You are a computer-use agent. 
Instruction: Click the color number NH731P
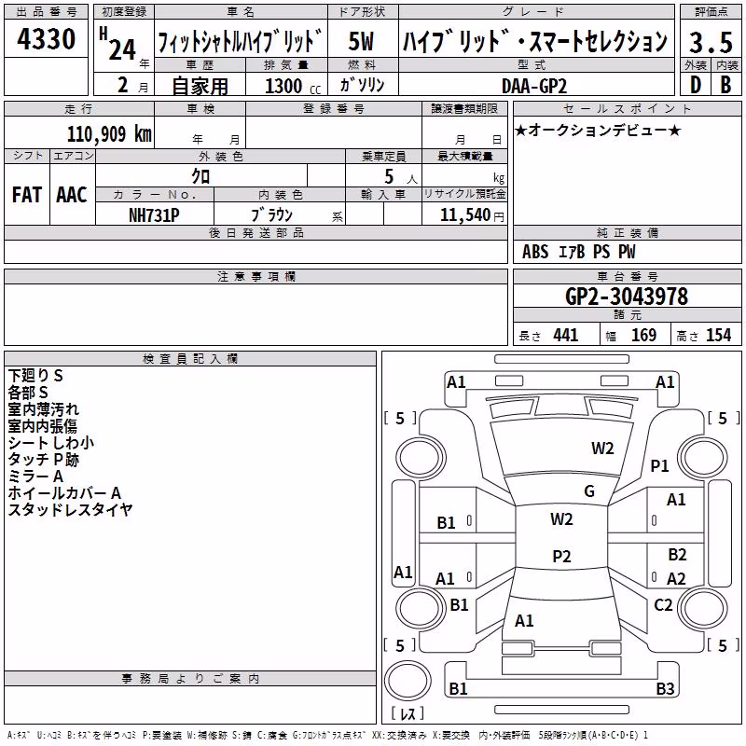[x=154, y=215]
